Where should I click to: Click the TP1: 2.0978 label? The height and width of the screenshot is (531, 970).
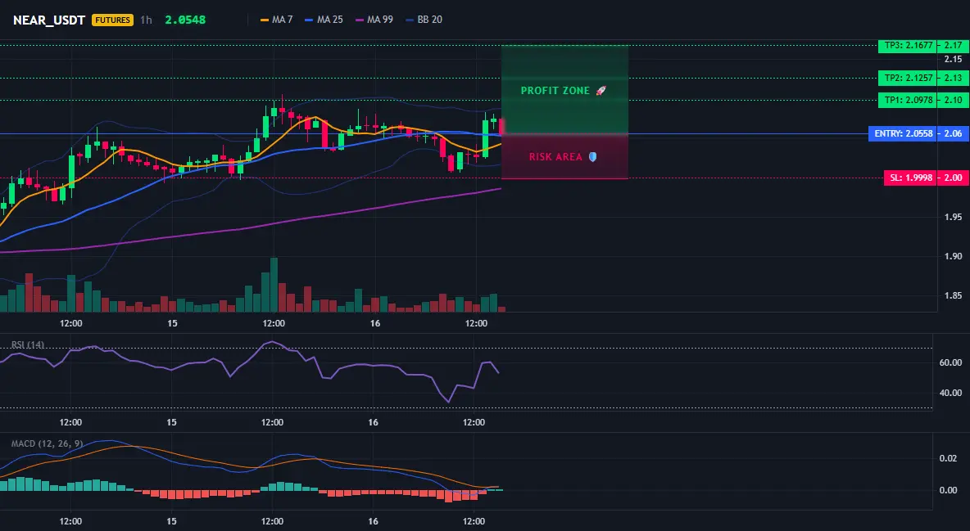tap(908, 100)
